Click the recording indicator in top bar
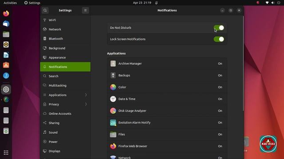 [x=258, y=3]
